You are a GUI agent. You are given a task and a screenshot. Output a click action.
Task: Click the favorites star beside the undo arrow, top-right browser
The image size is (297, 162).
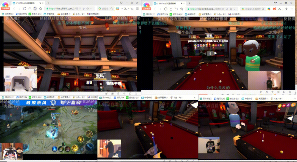click(182, 9)
